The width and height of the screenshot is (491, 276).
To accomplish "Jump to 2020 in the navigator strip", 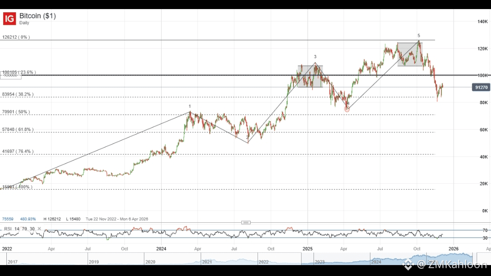I will pyautogui.click(x=150, y=262).
